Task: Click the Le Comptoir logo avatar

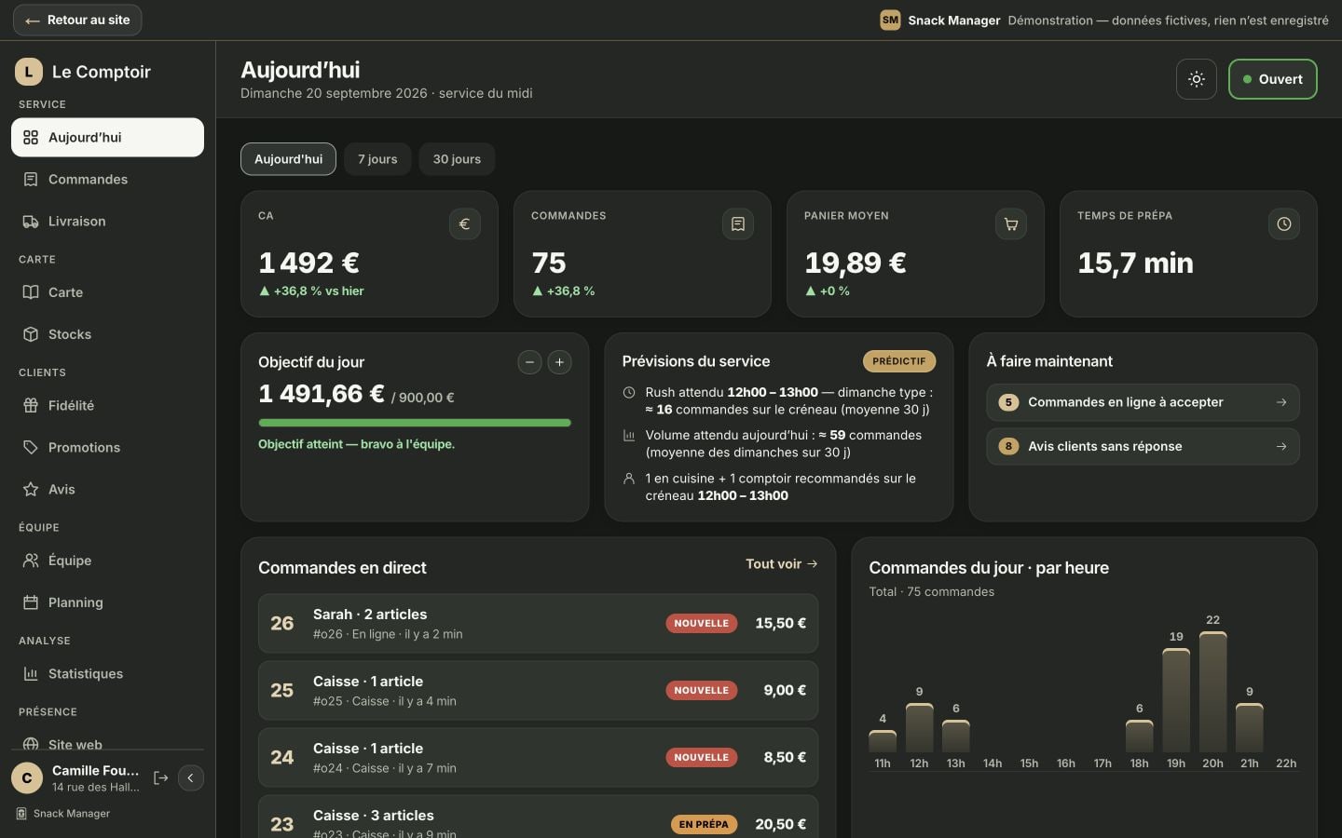Action: point(29,72)
